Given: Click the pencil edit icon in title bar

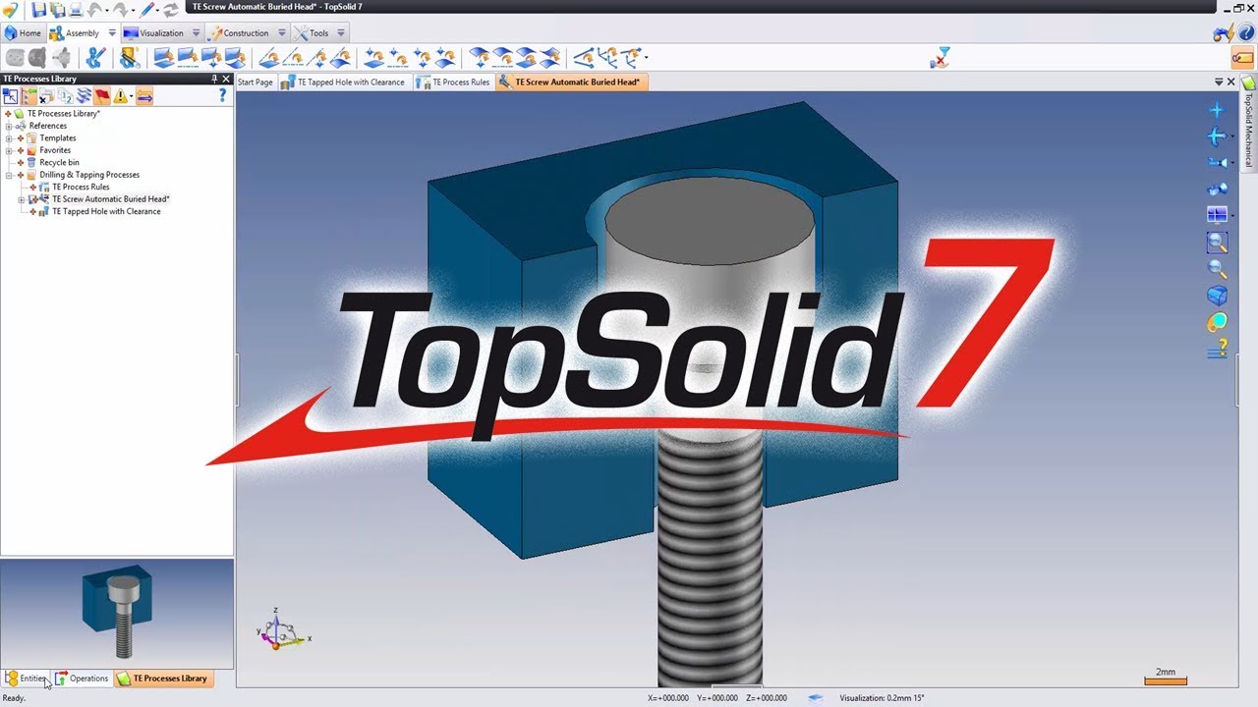Looking at the screenshot, I should [147, 10].
